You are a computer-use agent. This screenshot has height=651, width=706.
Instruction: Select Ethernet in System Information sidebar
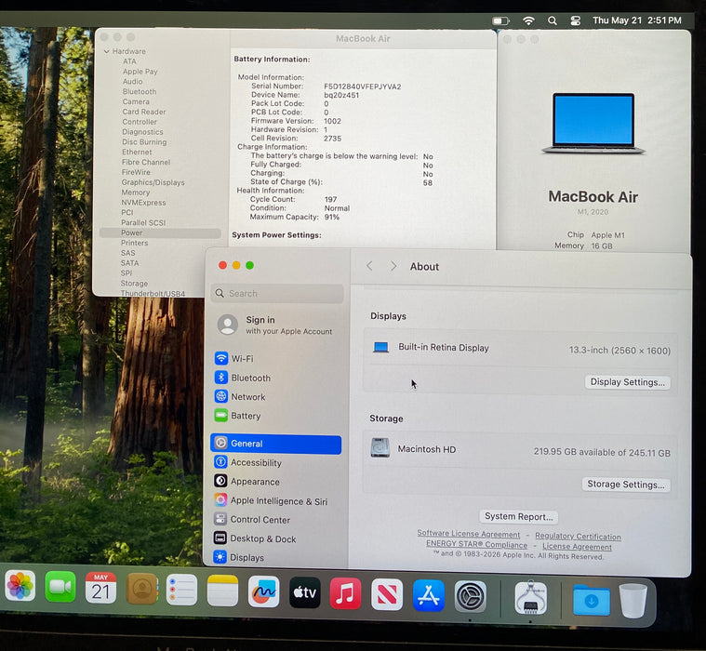(137, 153)
